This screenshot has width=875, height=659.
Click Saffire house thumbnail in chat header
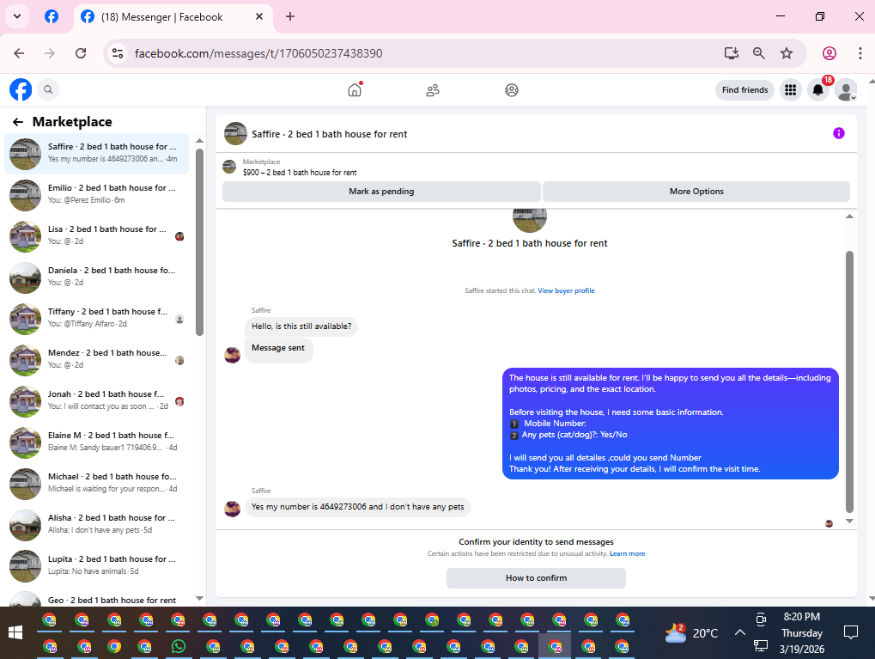[x=235, y=134]
